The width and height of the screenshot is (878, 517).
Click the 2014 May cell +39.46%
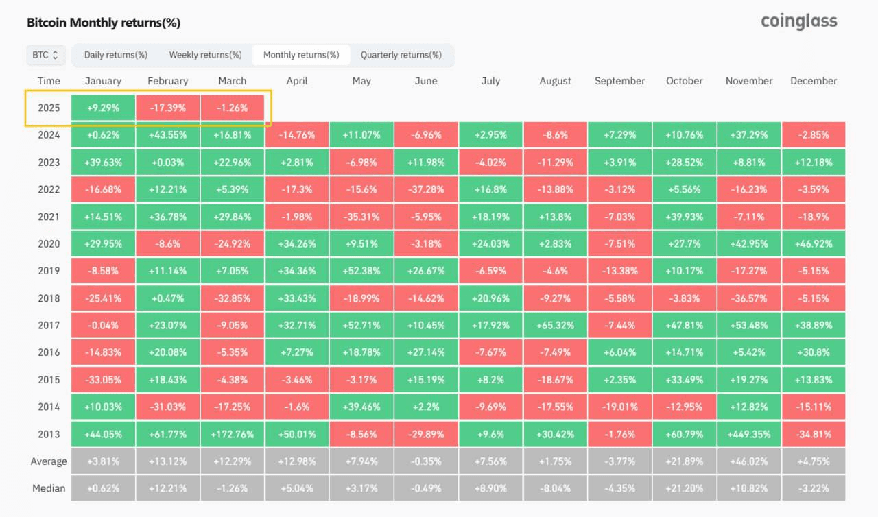pos(361,407)
